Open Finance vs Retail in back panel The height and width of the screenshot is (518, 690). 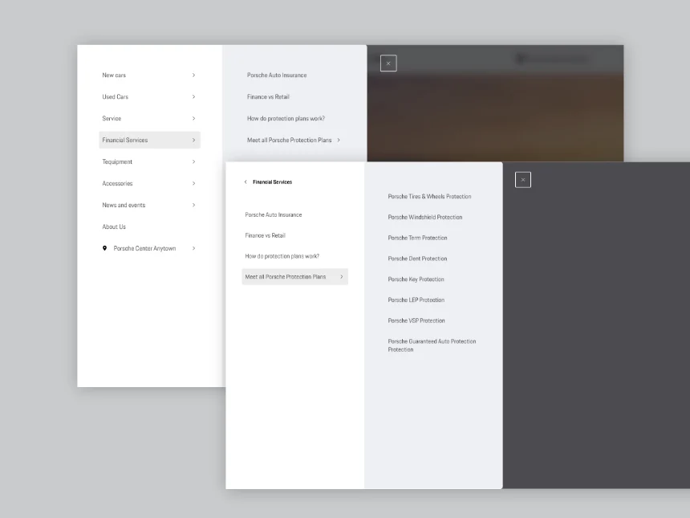point(268,97)
